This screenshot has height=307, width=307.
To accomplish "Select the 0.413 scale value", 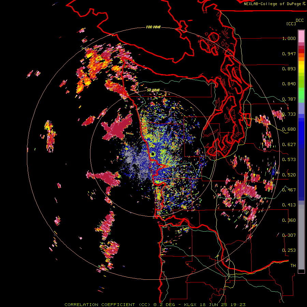I will (x=289, y=205).
